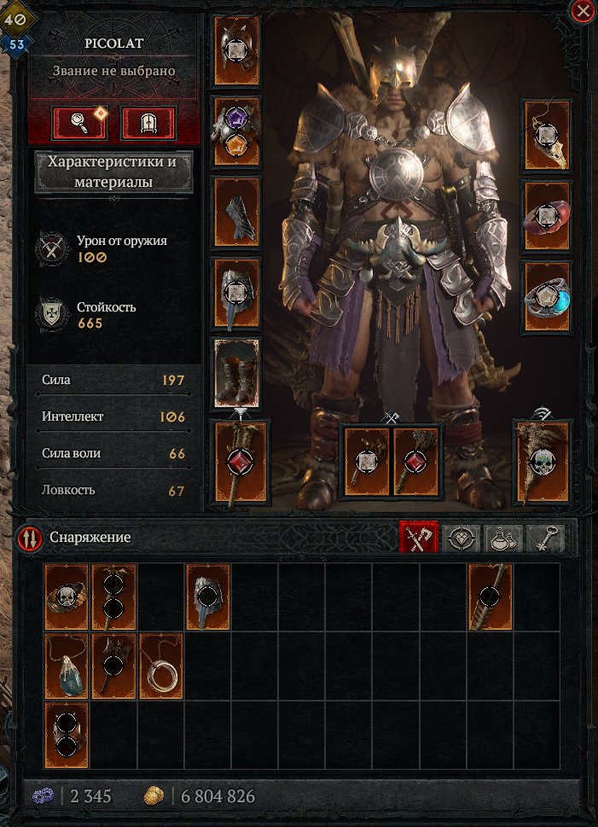Click the coiled ring amulet in inventory
The height and width of the screenshot is (827, 598).
pos(161,667)
